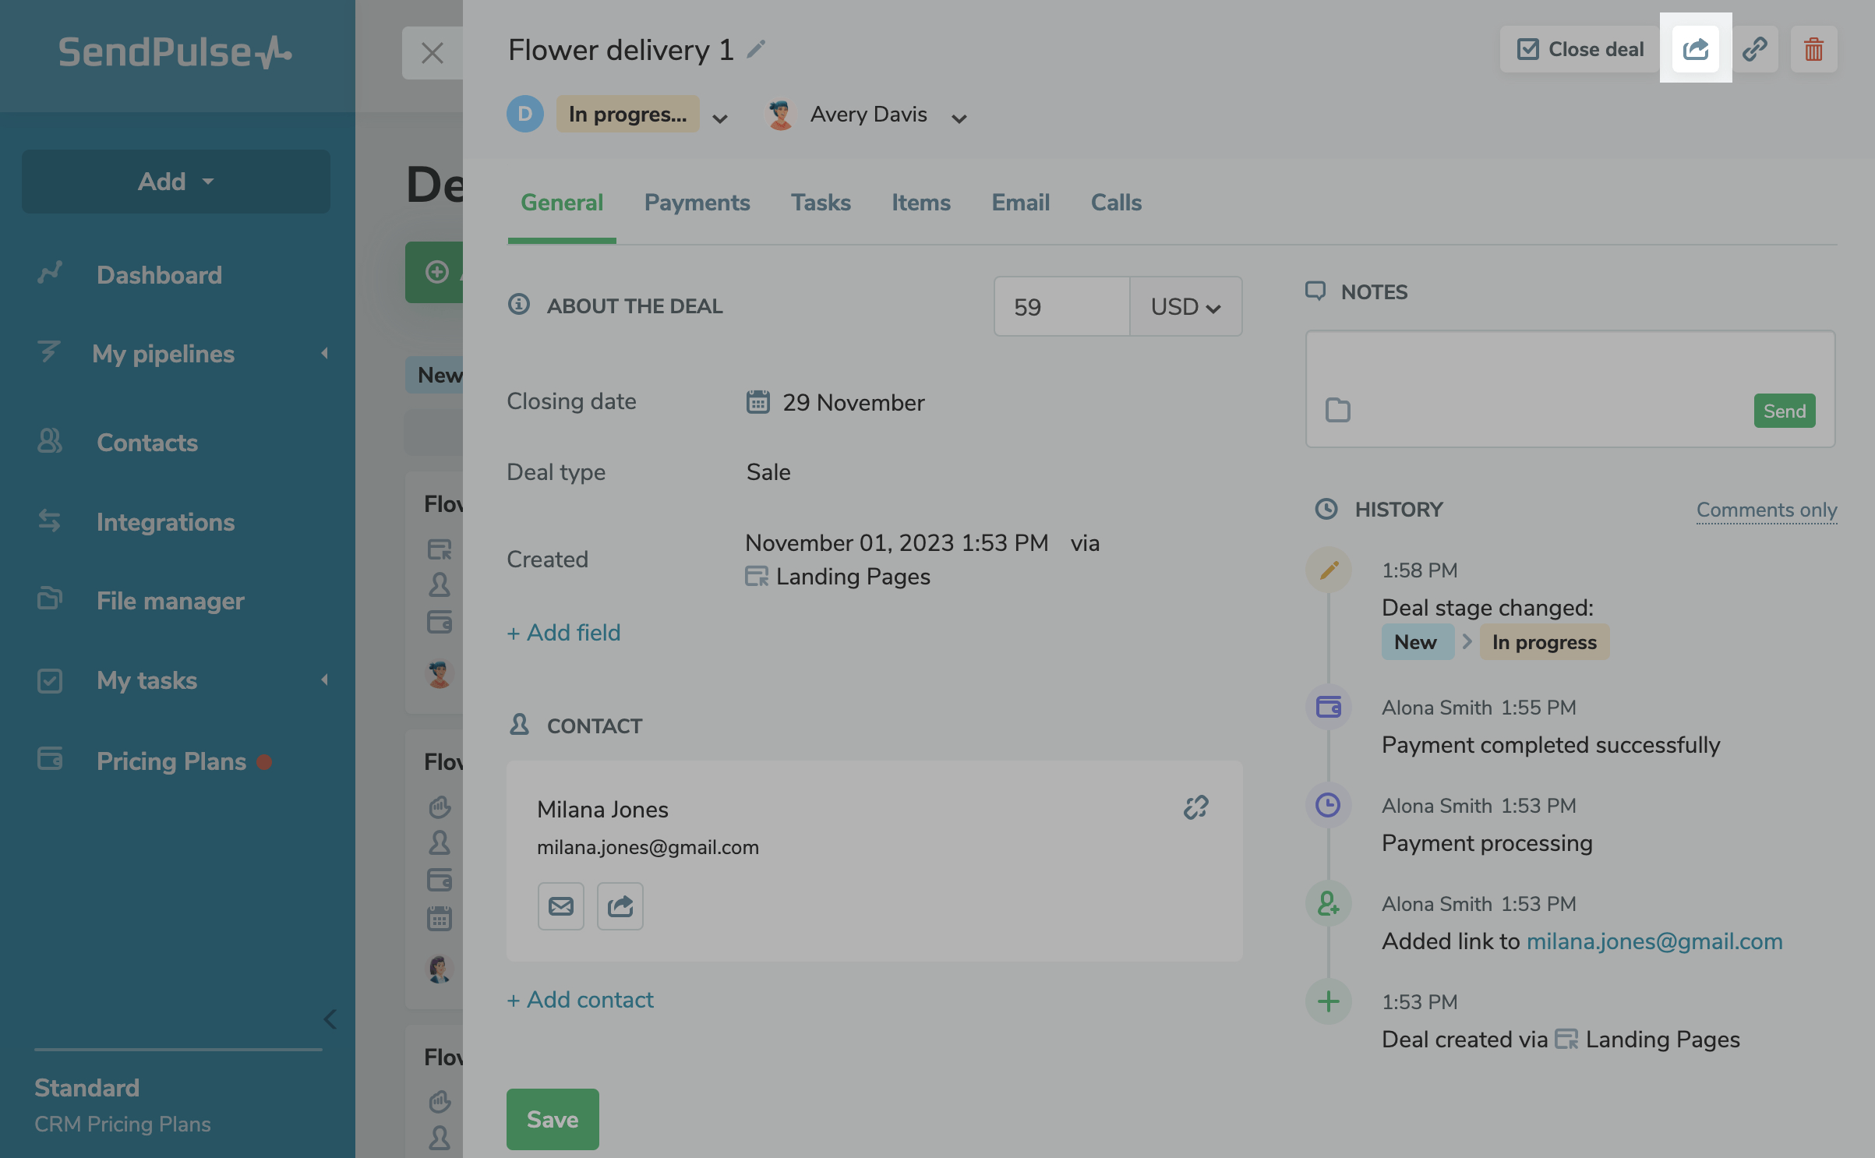Click the deal amount field showing 59
The height and width of the screenshot is (1158, 1875).
tap(1061, 307)
